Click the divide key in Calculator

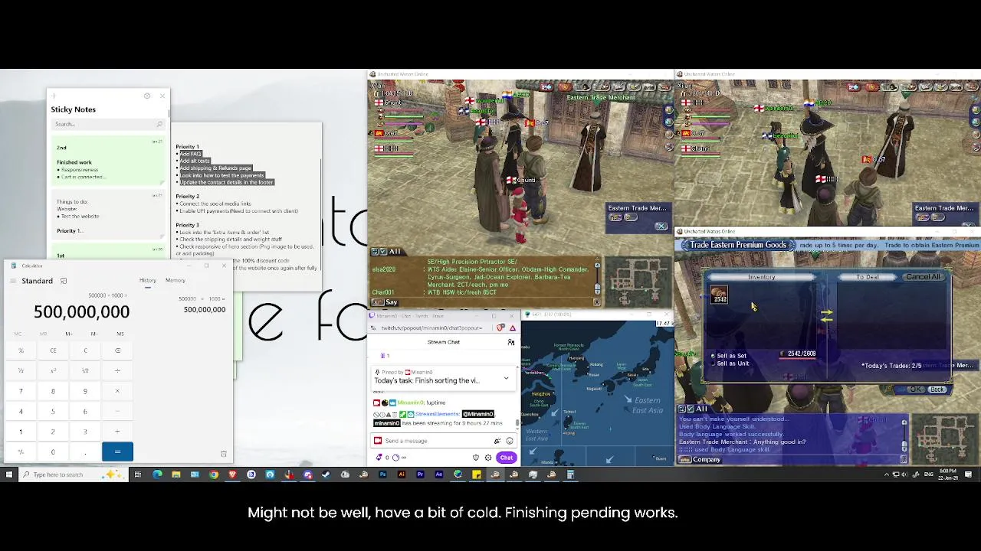[117, 370]
